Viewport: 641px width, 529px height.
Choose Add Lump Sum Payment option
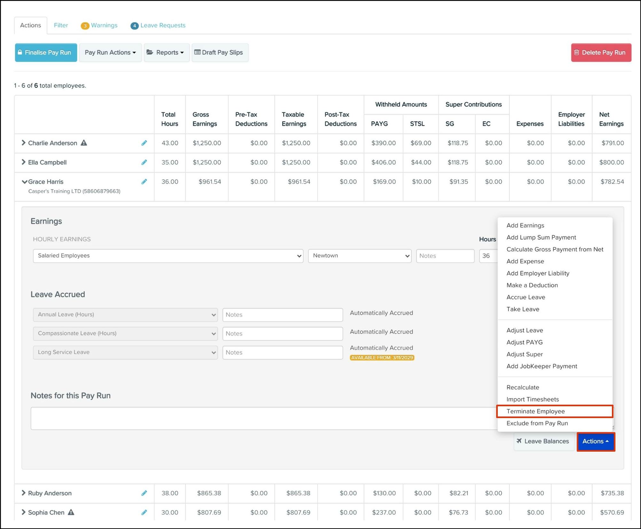point(541,237)
